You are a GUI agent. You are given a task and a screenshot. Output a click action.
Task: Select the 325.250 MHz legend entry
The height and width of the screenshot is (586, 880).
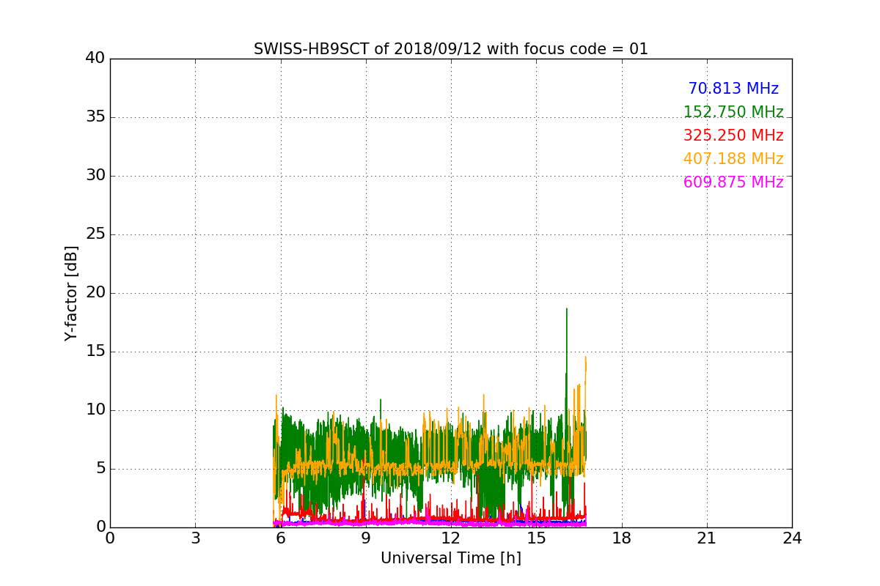click(733, 136)
